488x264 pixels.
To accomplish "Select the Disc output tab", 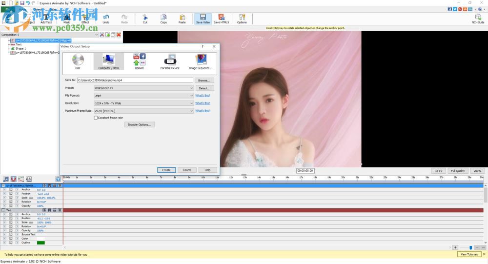I will point(78,61).
